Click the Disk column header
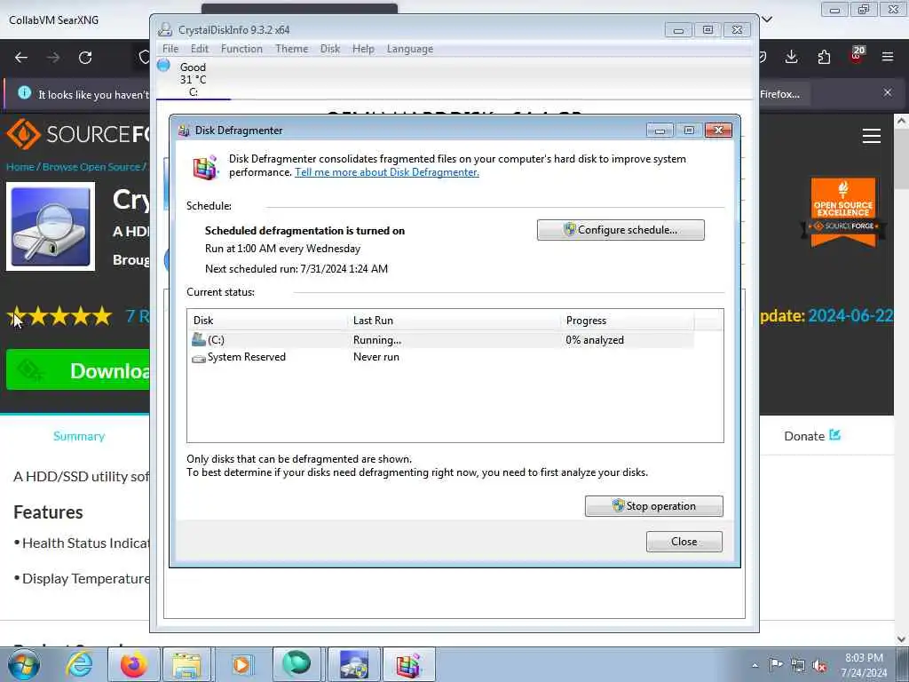This screenshot has width=909, height=682. click(x=268, y=320)
